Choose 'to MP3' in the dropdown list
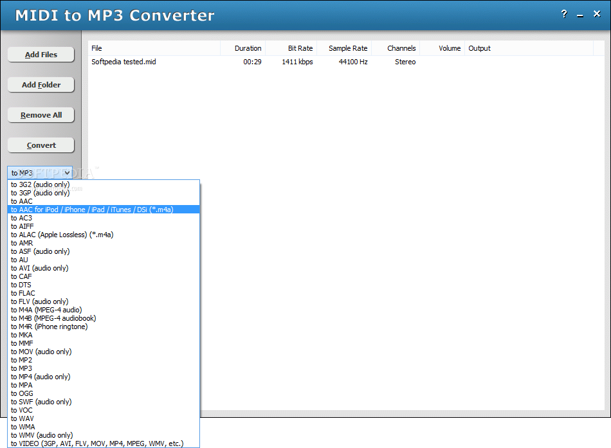Viewport: 611px width, 448px height. pyautogui.click(x=104, y=368)
